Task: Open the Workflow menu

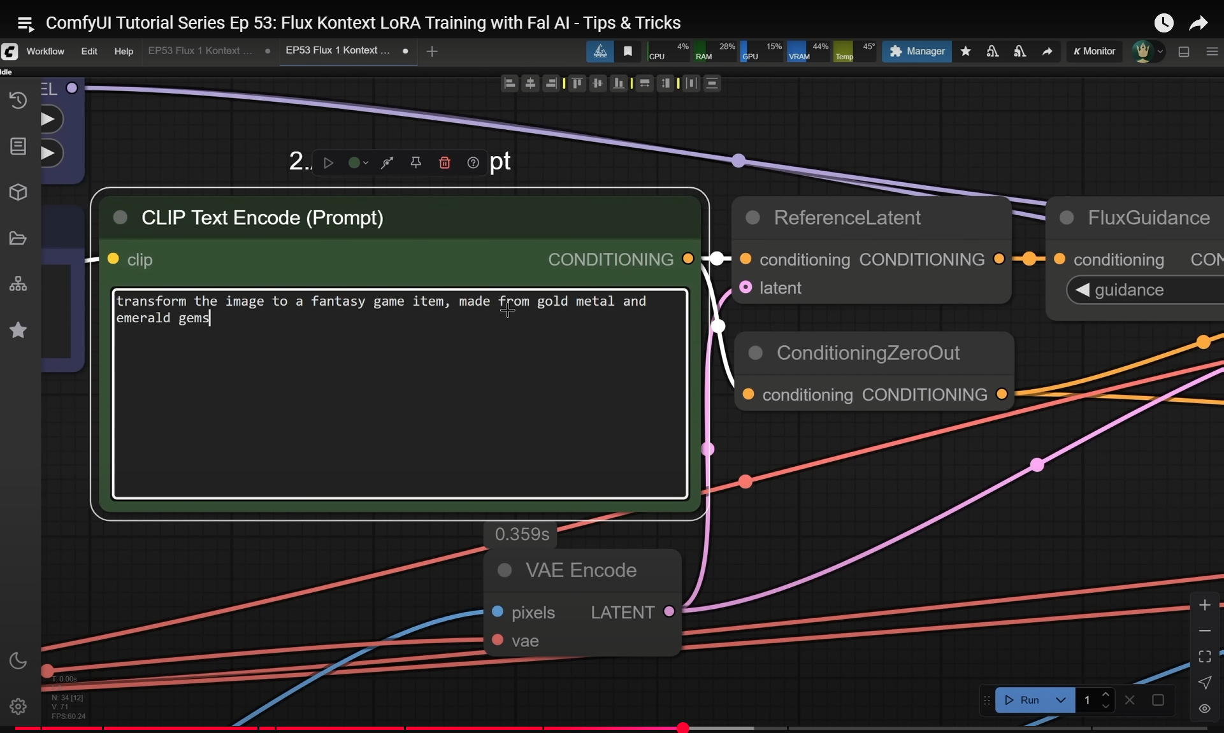Action: click(x=45, y=51)
